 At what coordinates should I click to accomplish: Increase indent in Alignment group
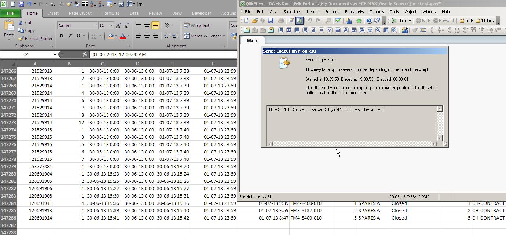[x=175, y=36]
